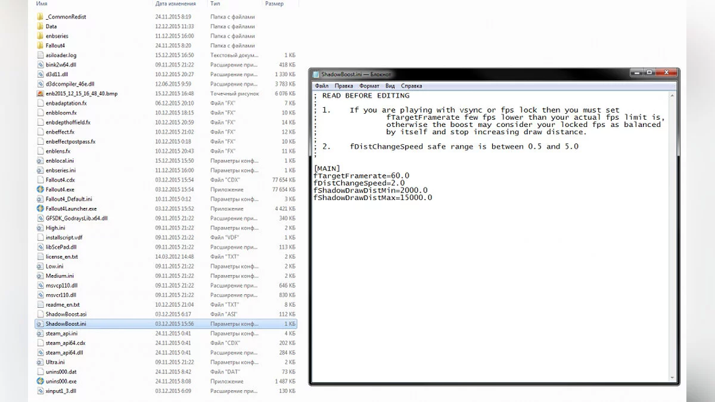
Task: Sort files by the Имя column header
Action: click(42, 4)
